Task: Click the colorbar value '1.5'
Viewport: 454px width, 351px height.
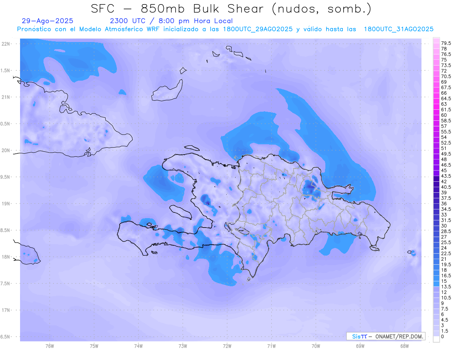Action: point(444,331)
